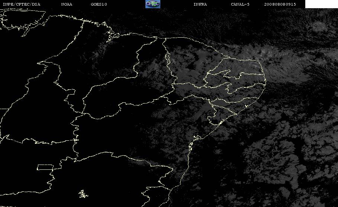Click the NOAA label in the header
338x207 pixels.
point(67,4)
